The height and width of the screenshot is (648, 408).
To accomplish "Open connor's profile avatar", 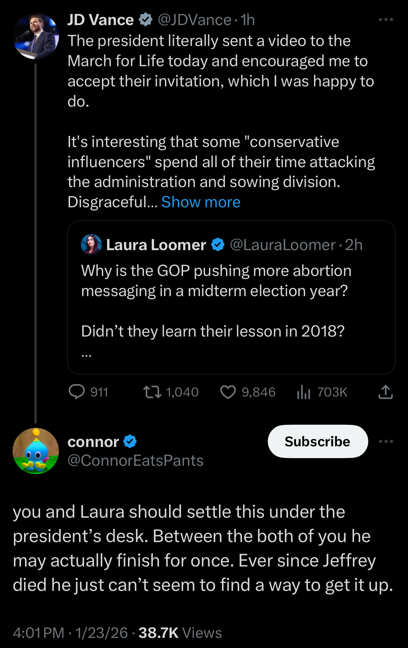I will [x=36, y=451].
